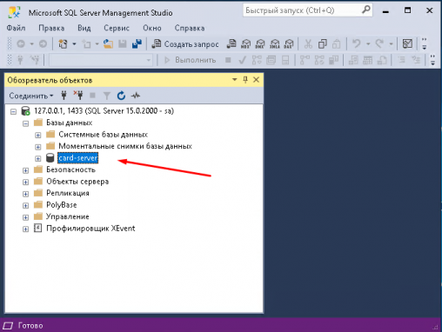Click the Быстрый запуск search field
This screenshot has height=332, width=442.
click(x=307, y=10)
